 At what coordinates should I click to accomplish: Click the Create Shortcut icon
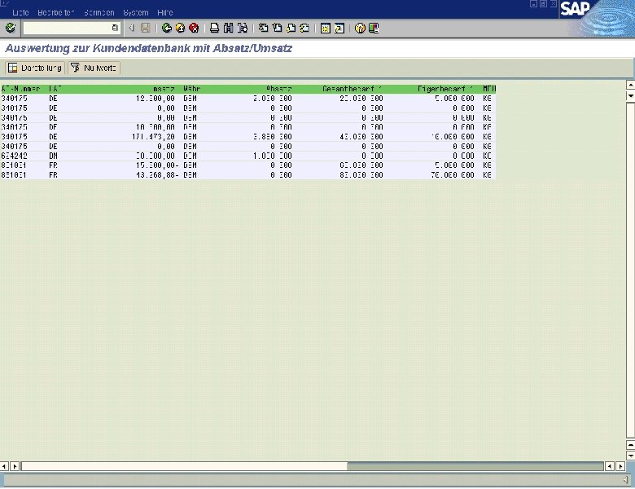339,28
